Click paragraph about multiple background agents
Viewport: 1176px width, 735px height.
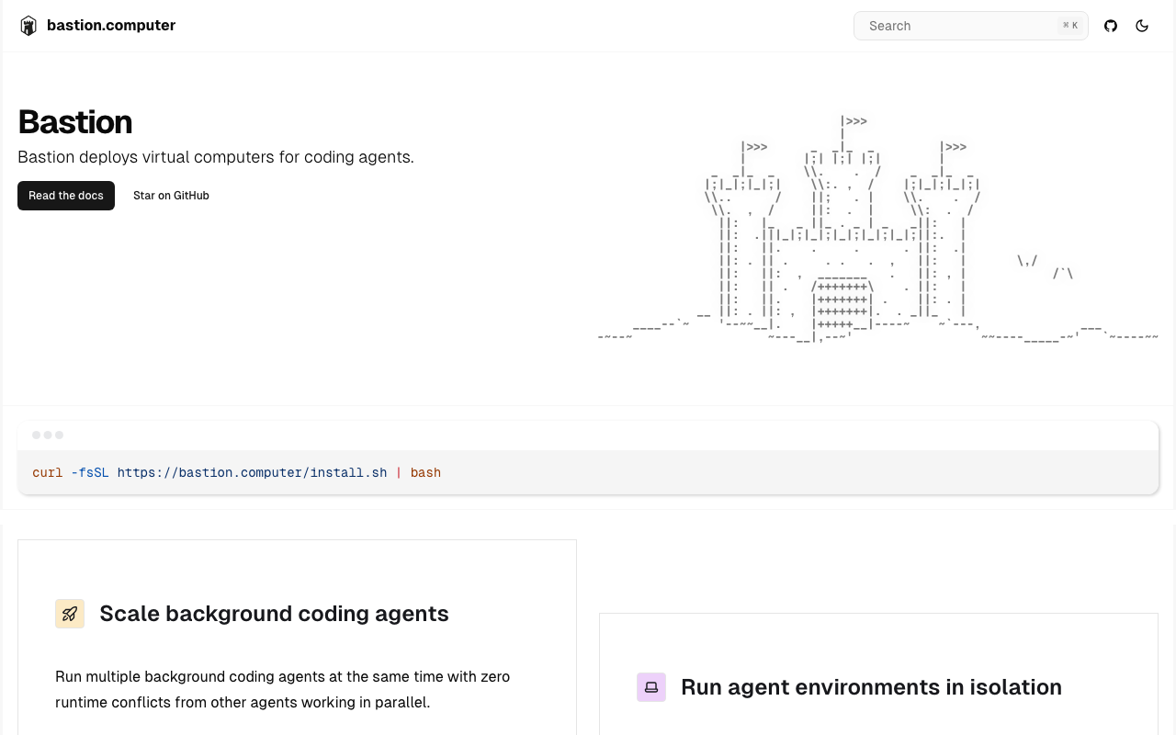pyautogui.click(x=283, y=689)
